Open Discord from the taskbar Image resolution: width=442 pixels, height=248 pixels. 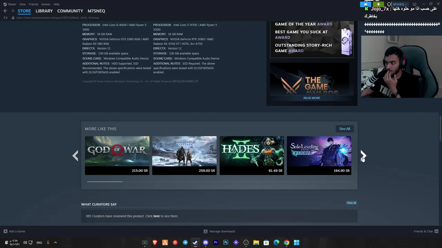click(205, 242)
